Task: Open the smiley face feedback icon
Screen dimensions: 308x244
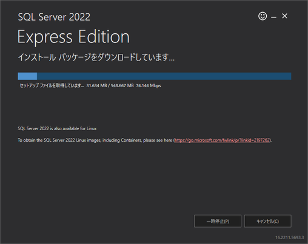Action: point(263,16)
